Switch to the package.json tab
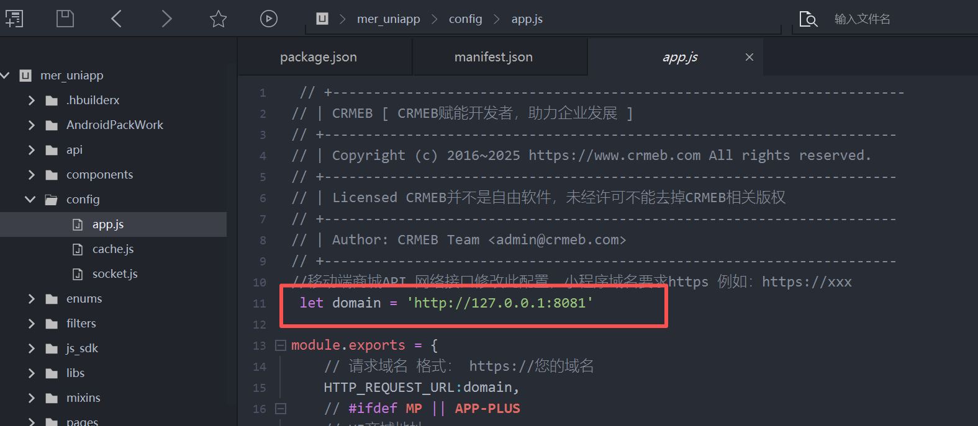The image size is (978, 426). [318, 57]
